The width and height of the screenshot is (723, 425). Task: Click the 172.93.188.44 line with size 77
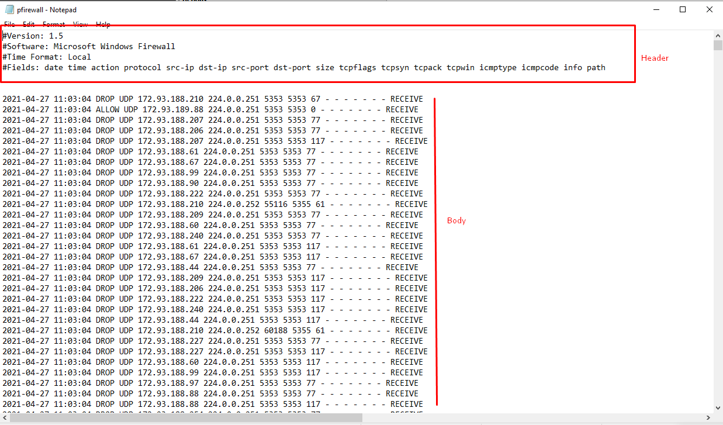point(210,267)
